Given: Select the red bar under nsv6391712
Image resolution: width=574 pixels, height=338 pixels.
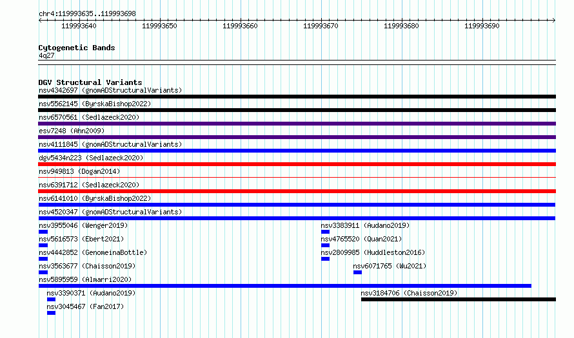Looking at the screenshot, I should click(297, 191).
